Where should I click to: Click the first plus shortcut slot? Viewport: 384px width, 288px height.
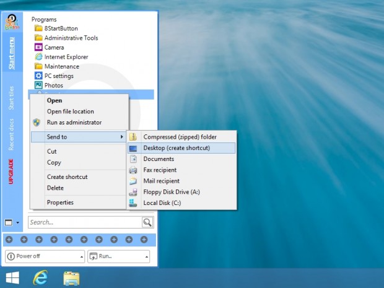pyautogui.click(x=9, y=240)
